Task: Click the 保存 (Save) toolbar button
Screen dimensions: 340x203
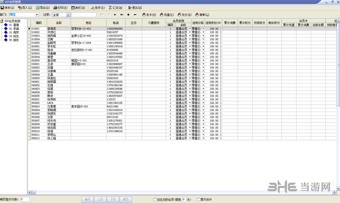Action: (x=8, y=8)
